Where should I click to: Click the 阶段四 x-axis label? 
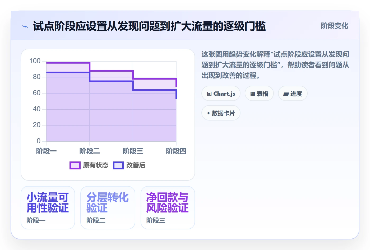coord(176,151)
